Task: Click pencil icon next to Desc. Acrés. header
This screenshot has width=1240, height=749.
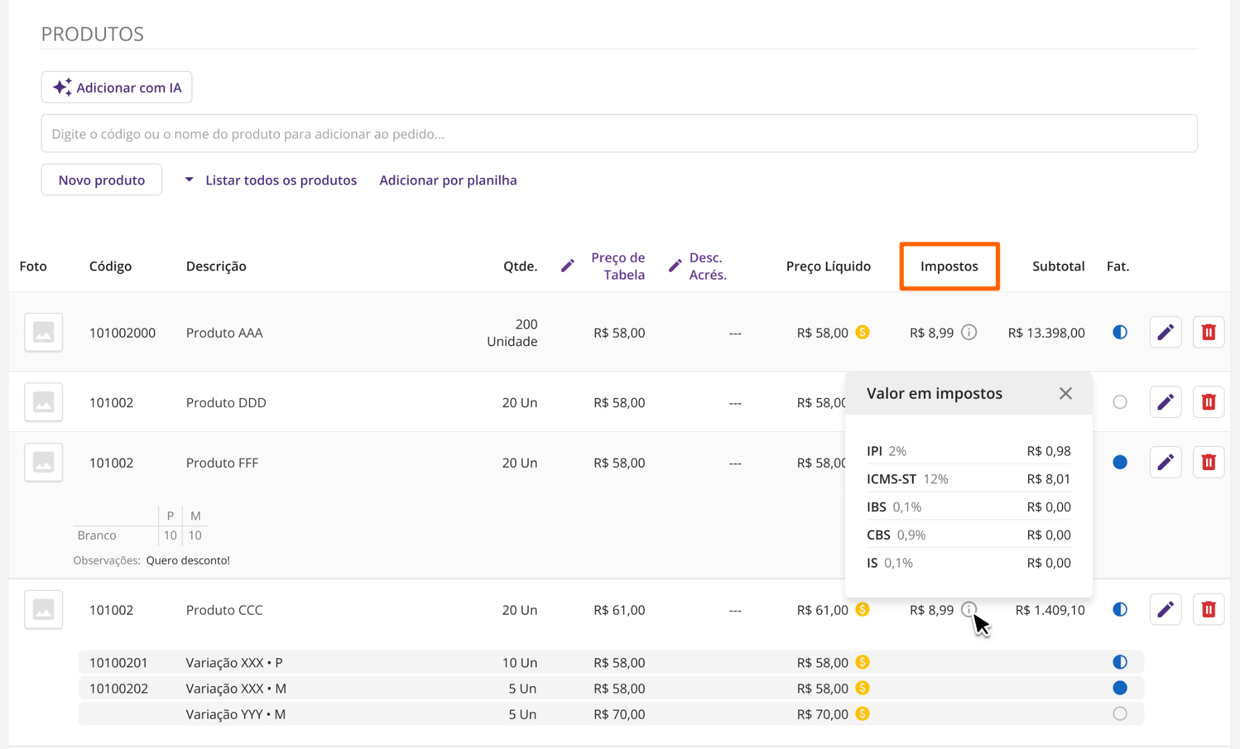Action: click(674, 266)
